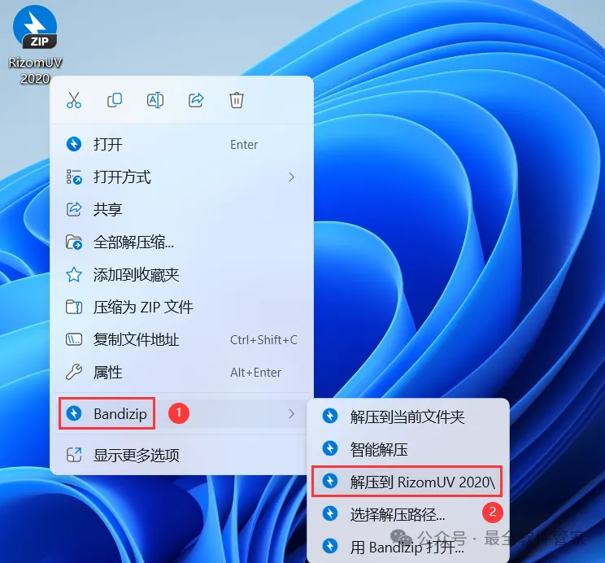Click the Rename icon in context menu
605x563 pixels.
[x=155, y=100]
